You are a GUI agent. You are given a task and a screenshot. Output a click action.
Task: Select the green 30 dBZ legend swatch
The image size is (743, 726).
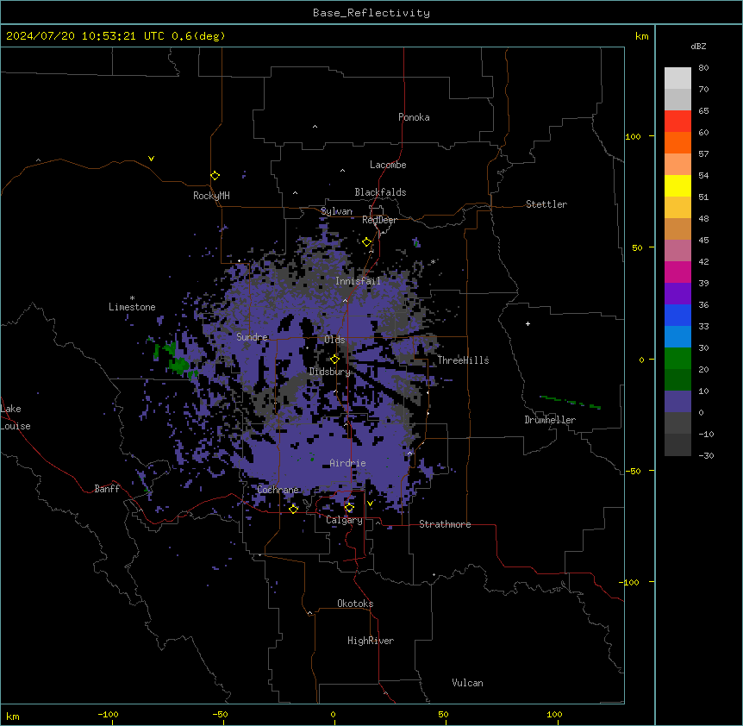[677, 359]
